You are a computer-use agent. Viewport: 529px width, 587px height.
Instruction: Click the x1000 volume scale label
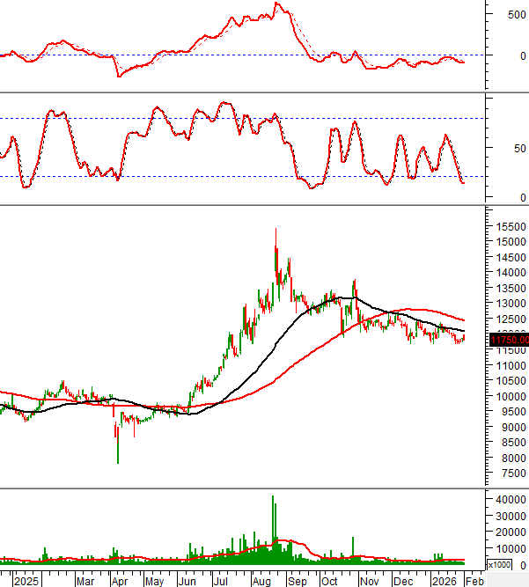click(498, 565)
